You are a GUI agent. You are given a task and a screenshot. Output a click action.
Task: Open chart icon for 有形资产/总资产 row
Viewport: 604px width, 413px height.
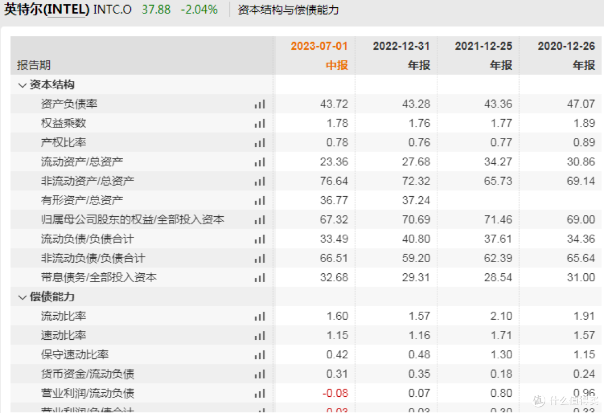(x=259, y=201)
